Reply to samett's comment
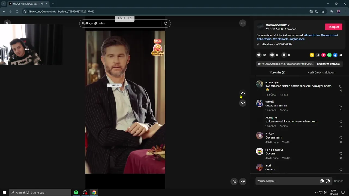Screen dimensions: 349x196 284,110
